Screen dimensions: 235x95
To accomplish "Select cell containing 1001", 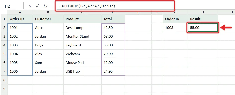I will coord(20,28).
